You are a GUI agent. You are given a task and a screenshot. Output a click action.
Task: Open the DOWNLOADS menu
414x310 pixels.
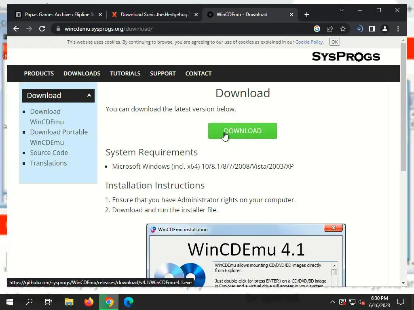pyautogui.click(x=82, y=73)
